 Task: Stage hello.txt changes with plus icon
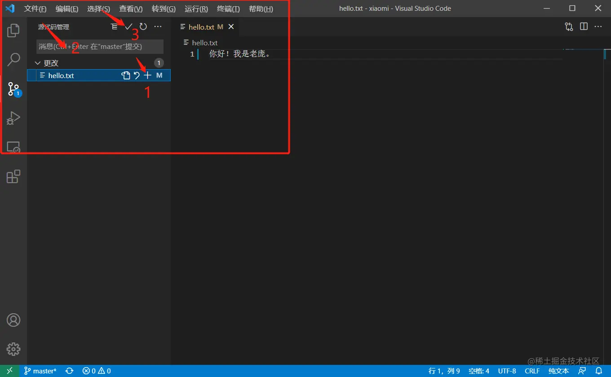point(147,75)
